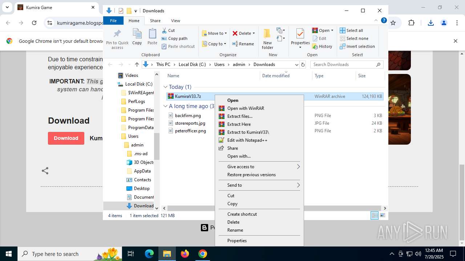The height and width of the screenshot is (261, 465).
Task: Open the Copy to dropdown
Action: (214, 44)
